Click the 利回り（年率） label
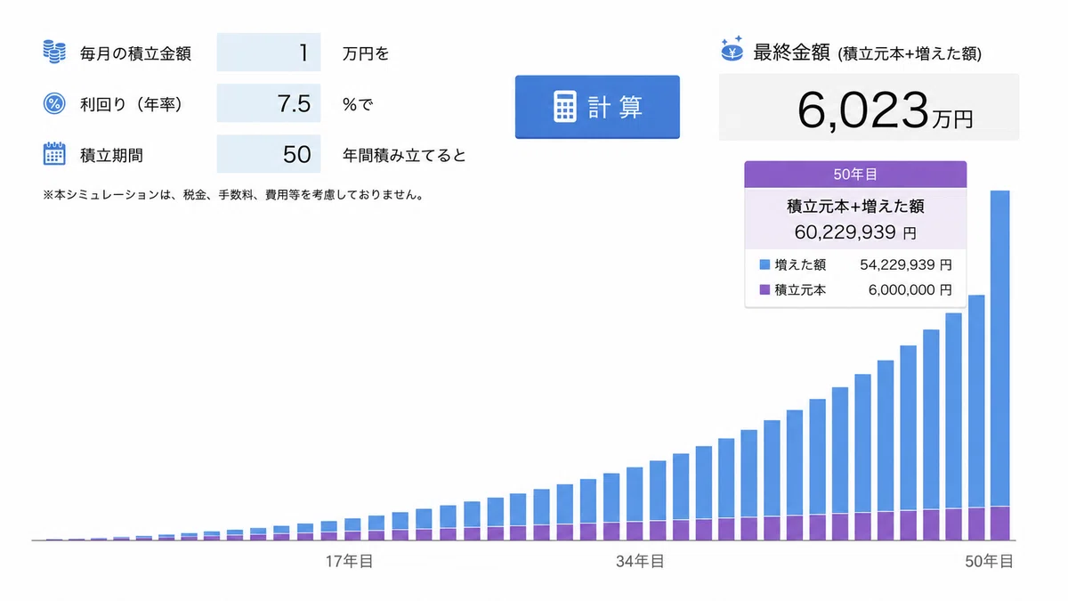 coord(131,104)
